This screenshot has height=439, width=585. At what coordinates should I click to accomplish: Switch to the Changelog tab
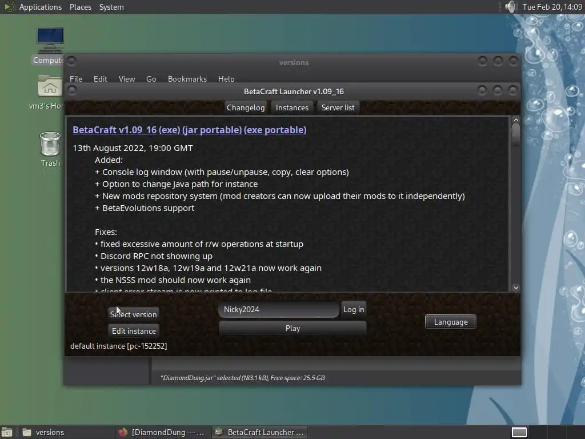point(246,107)
